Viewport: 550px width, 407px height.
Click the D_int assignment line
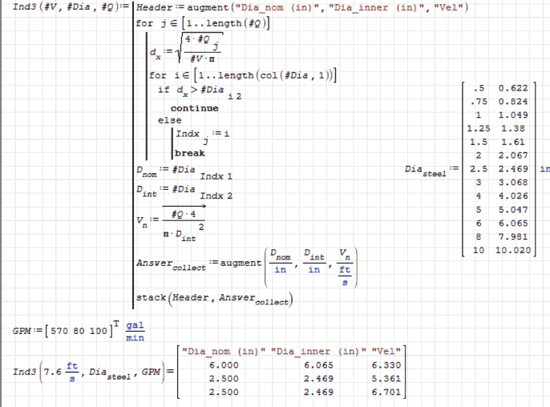coord(184,191)
